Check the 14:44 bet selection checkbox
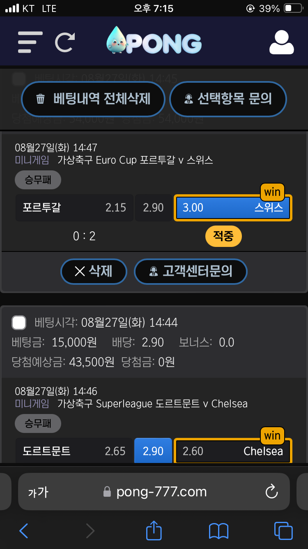Screen dimensions: 308x549 click(x=19, y=323)
